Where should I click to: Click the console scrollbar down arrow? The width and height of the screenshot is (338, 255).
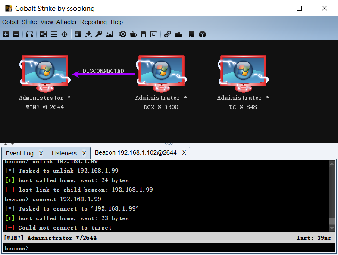[332, 228]
